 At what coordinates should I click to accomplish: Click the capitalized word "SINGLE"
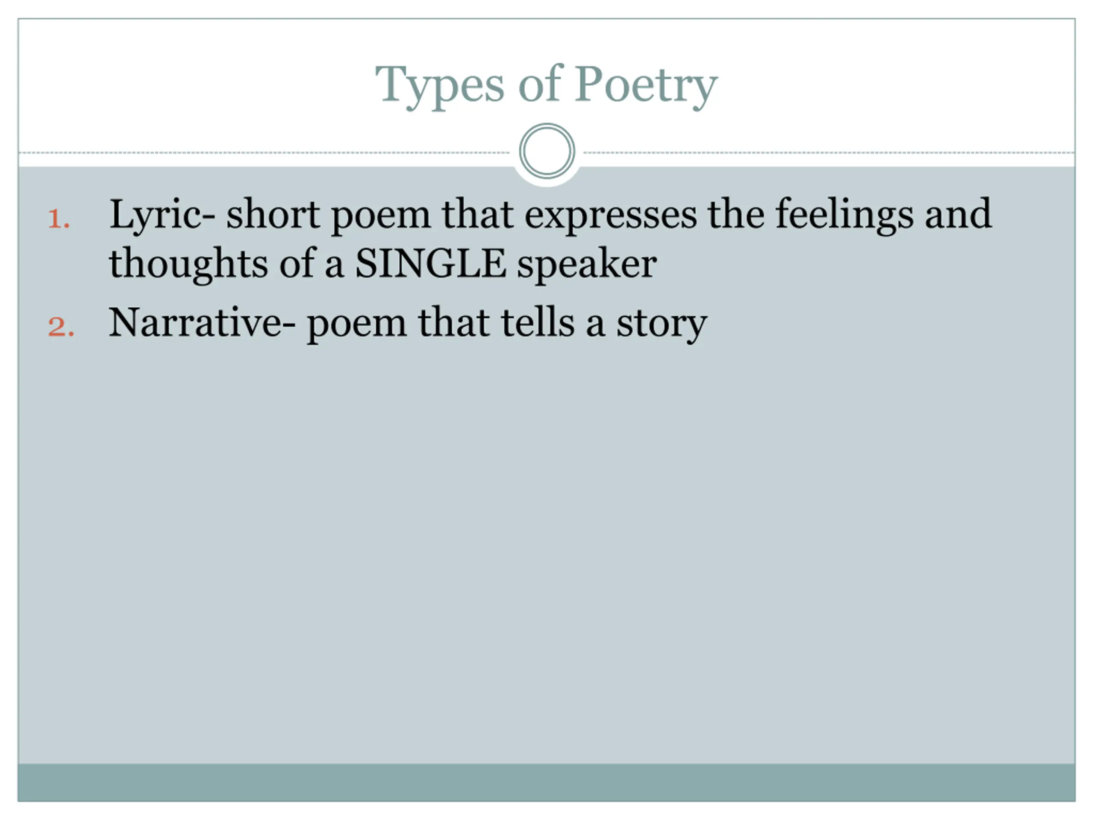coord(430,264)
